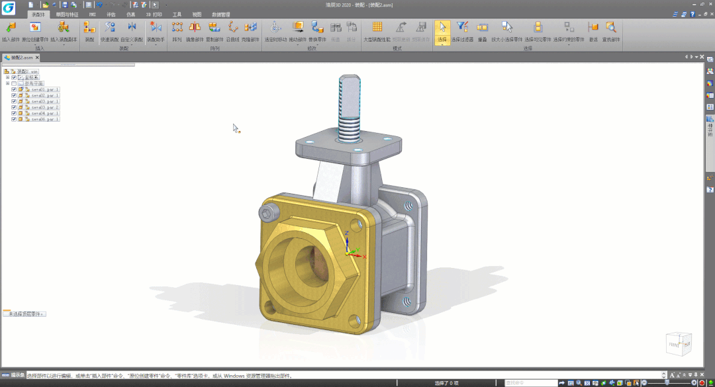This screenshot has height=387, width=715.
Task: Click the threaded stem on the valve model
Action: 350,107
